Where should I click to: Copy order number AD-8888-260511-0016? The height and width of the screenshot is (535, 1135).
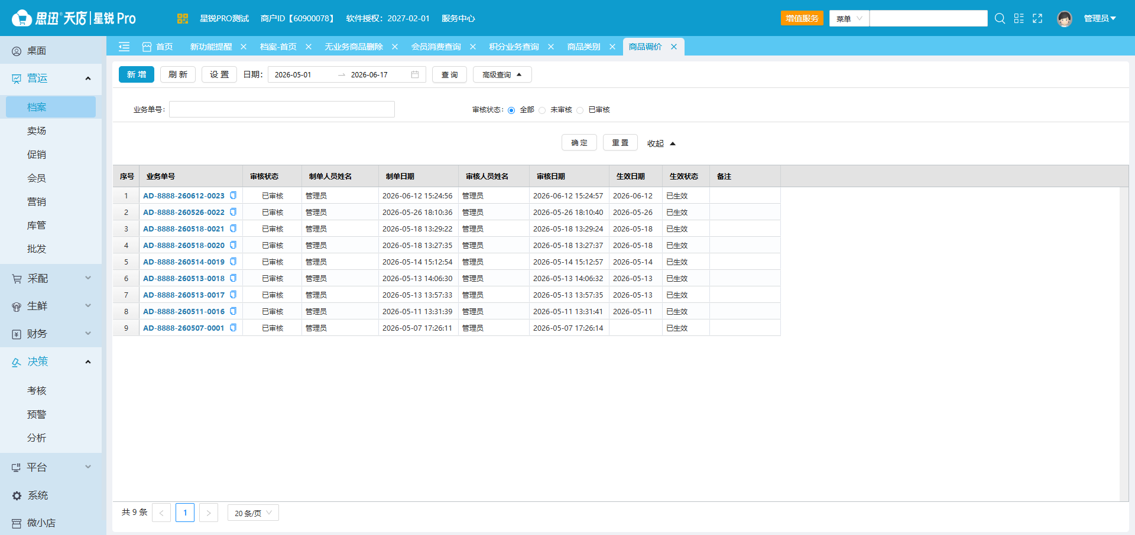233,311
